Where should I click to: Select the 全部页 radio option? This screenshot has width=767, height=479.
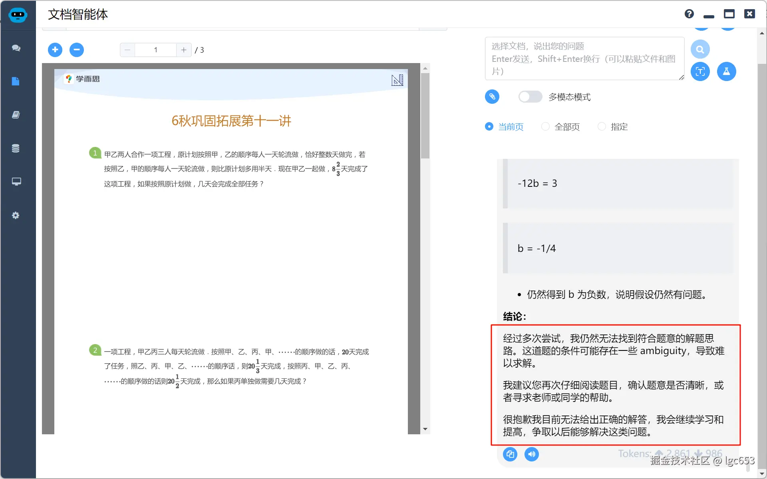coord(545,127)
